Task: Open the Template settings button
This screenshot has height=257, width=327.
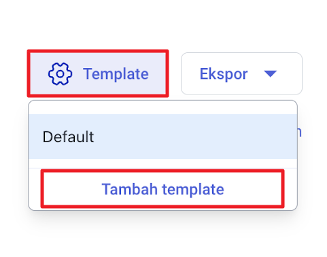Action: coord(98,73)
